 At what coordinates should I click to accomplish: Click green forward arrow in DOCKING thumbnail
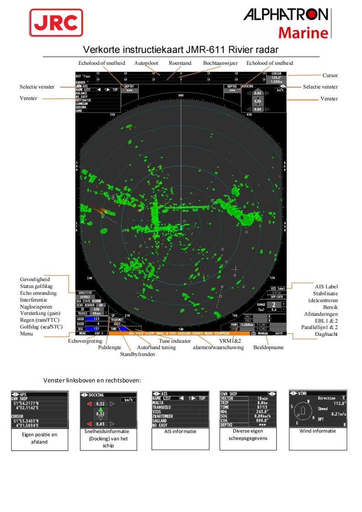pos(100,409)
